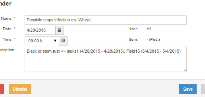Dismiss the reminder with the orange button

(x=20, y=89)
